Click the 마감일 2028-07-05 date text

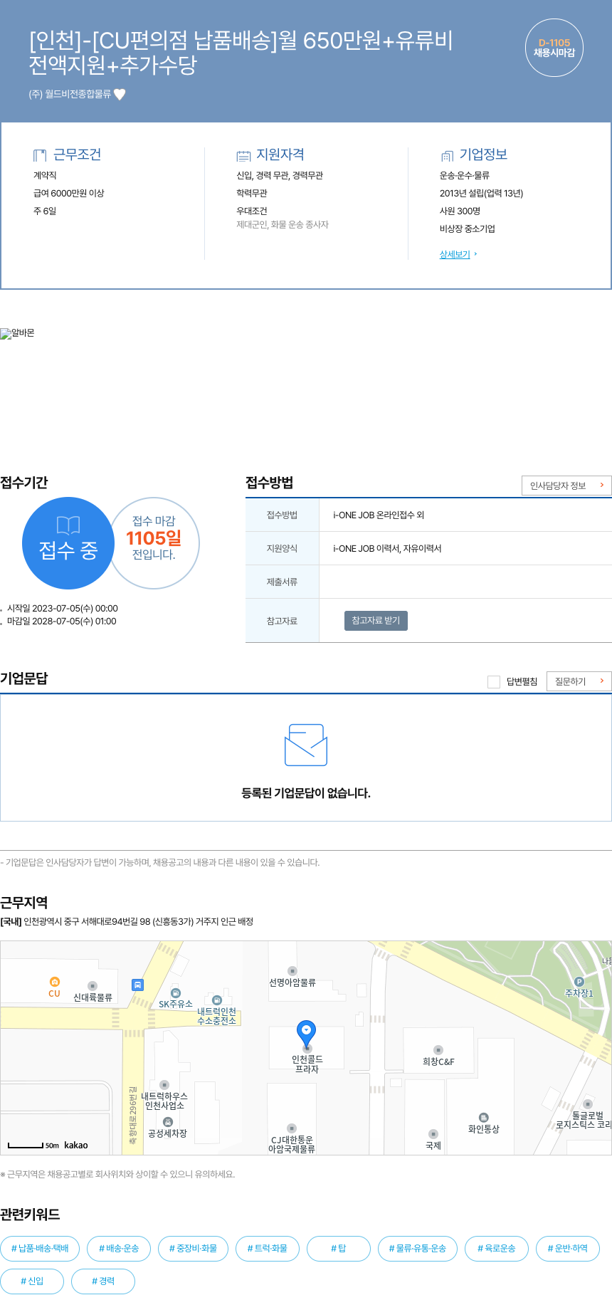(x=62, y=621)
